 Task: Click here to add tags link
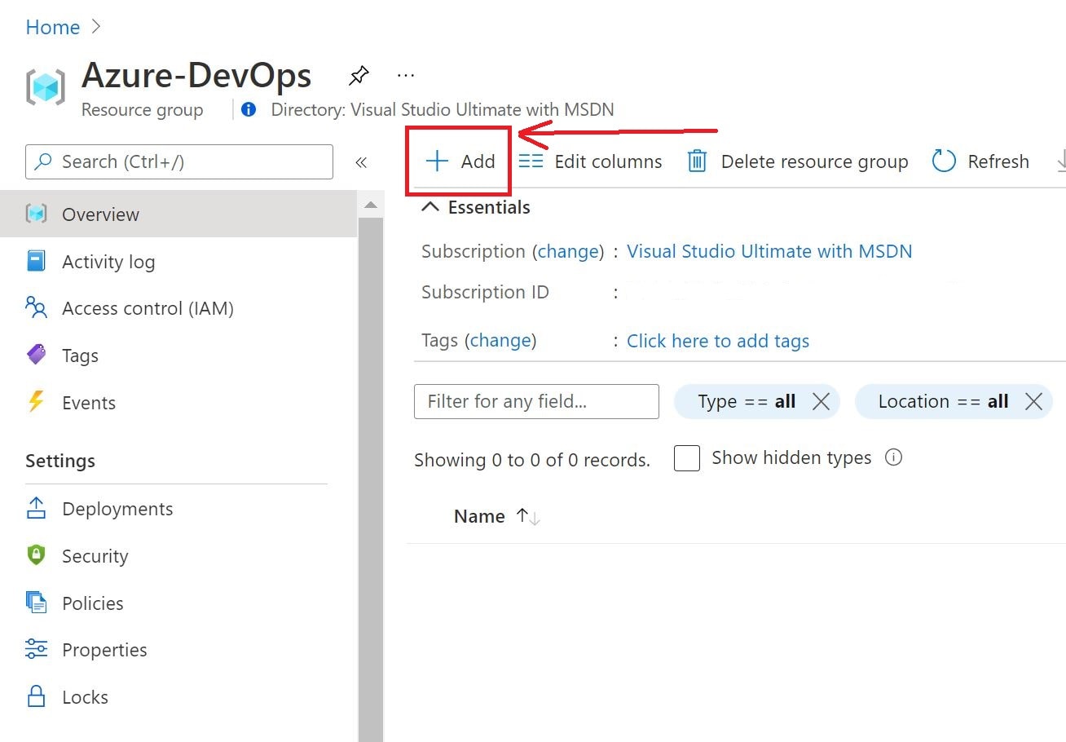point(718,341)
